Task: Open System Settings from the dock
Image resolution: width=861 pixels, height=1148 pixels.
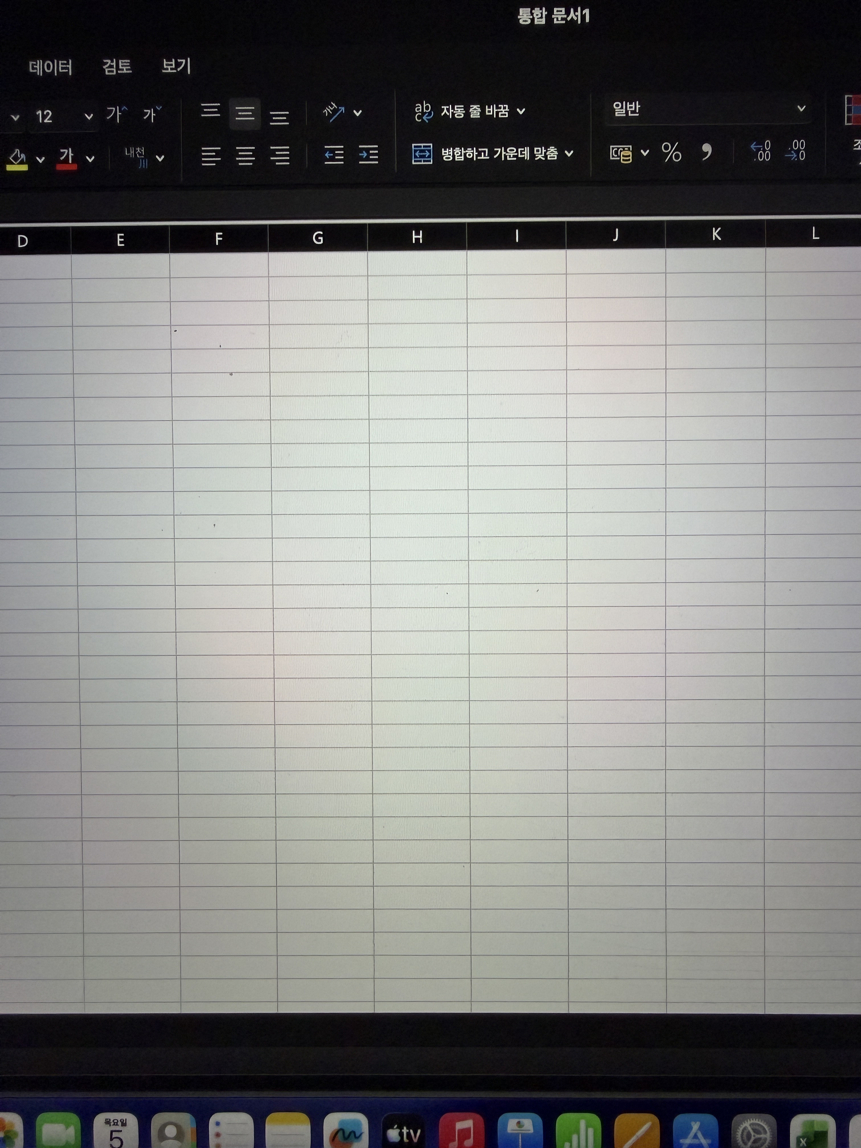Action: coord(754,1131)
